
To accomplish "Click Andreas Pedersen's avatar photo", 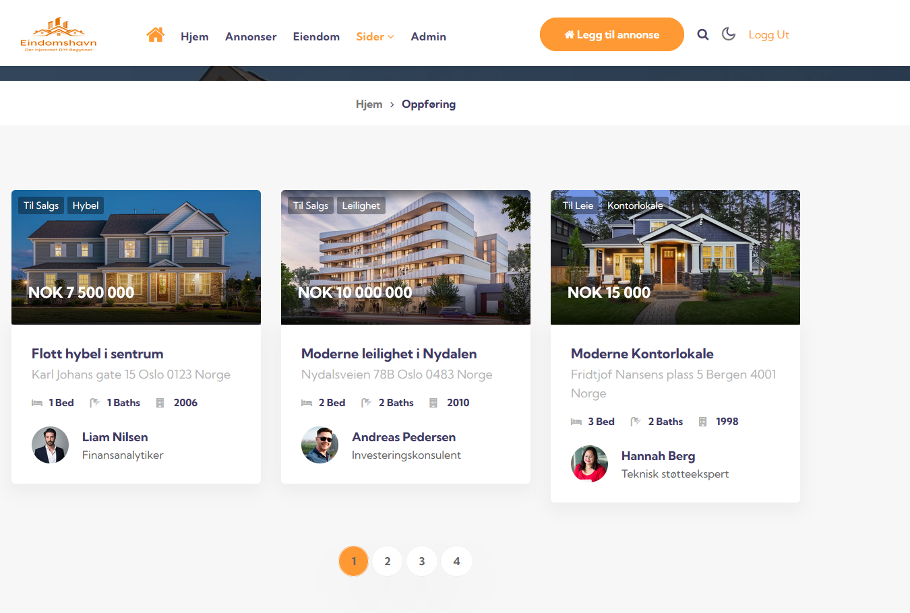I will click(320, 445).
